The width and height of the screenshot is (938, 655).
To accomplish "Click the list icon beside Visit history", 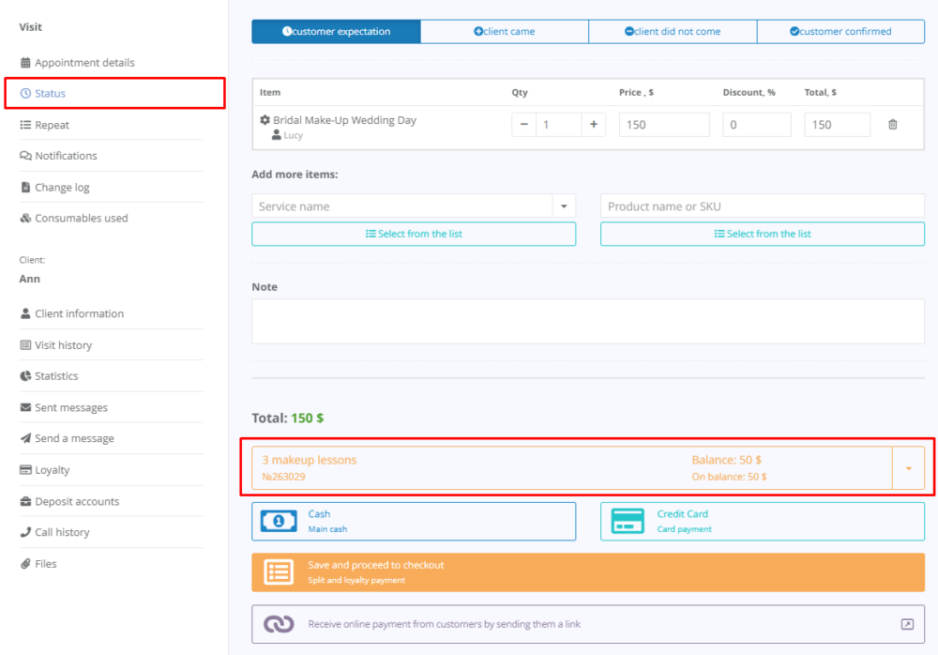I will 25,345.
